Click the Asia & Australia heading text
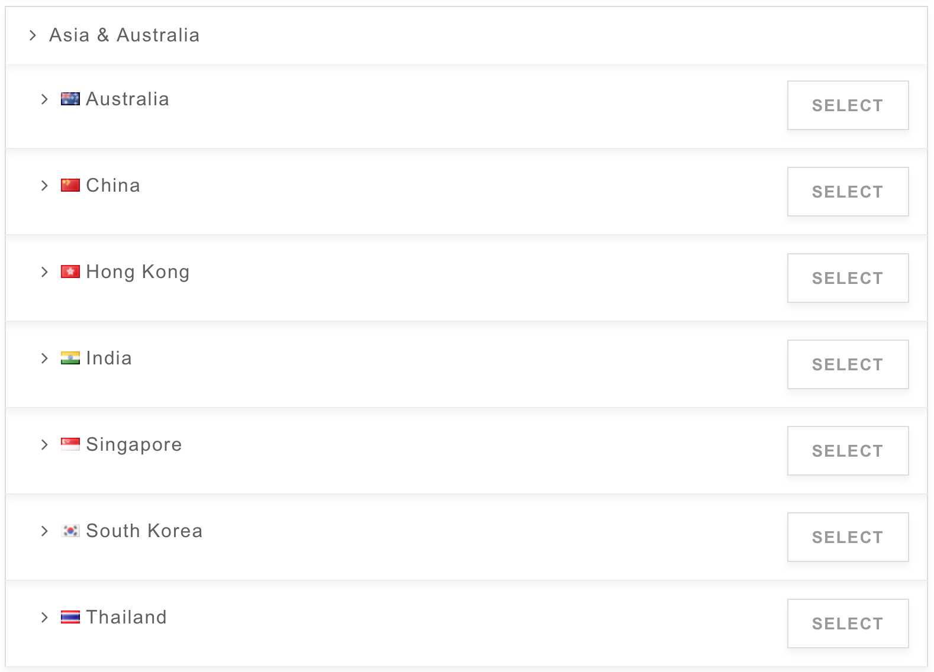 click(x=124, y=35)
